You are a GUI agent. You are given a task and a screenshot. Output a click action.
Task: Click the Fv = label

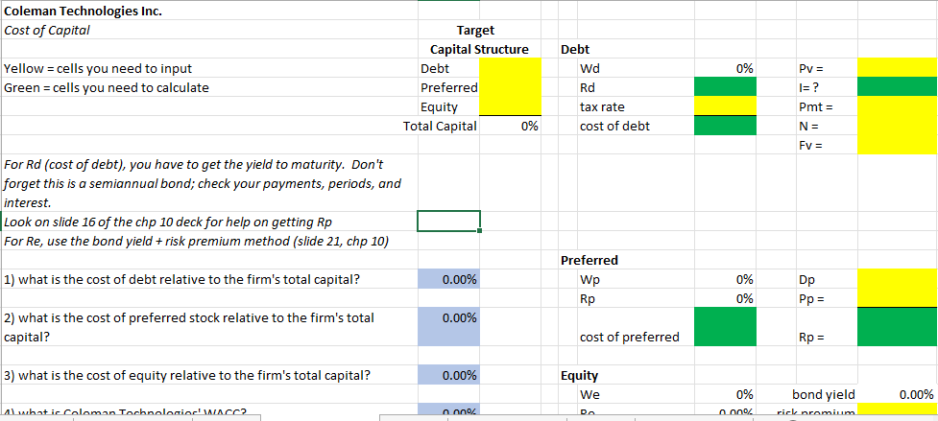(809, 145)
